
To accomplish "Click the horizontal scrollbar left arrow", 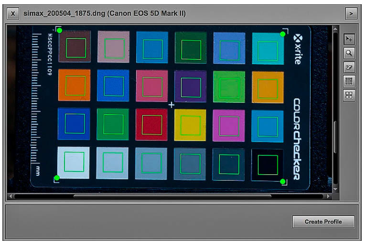I will 11,196.
